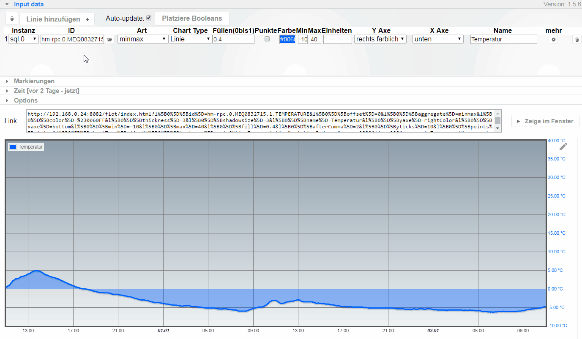Click the -10.00 °C axis label
The height and width of the screenshot is (339, 582).
pos(557,325)
